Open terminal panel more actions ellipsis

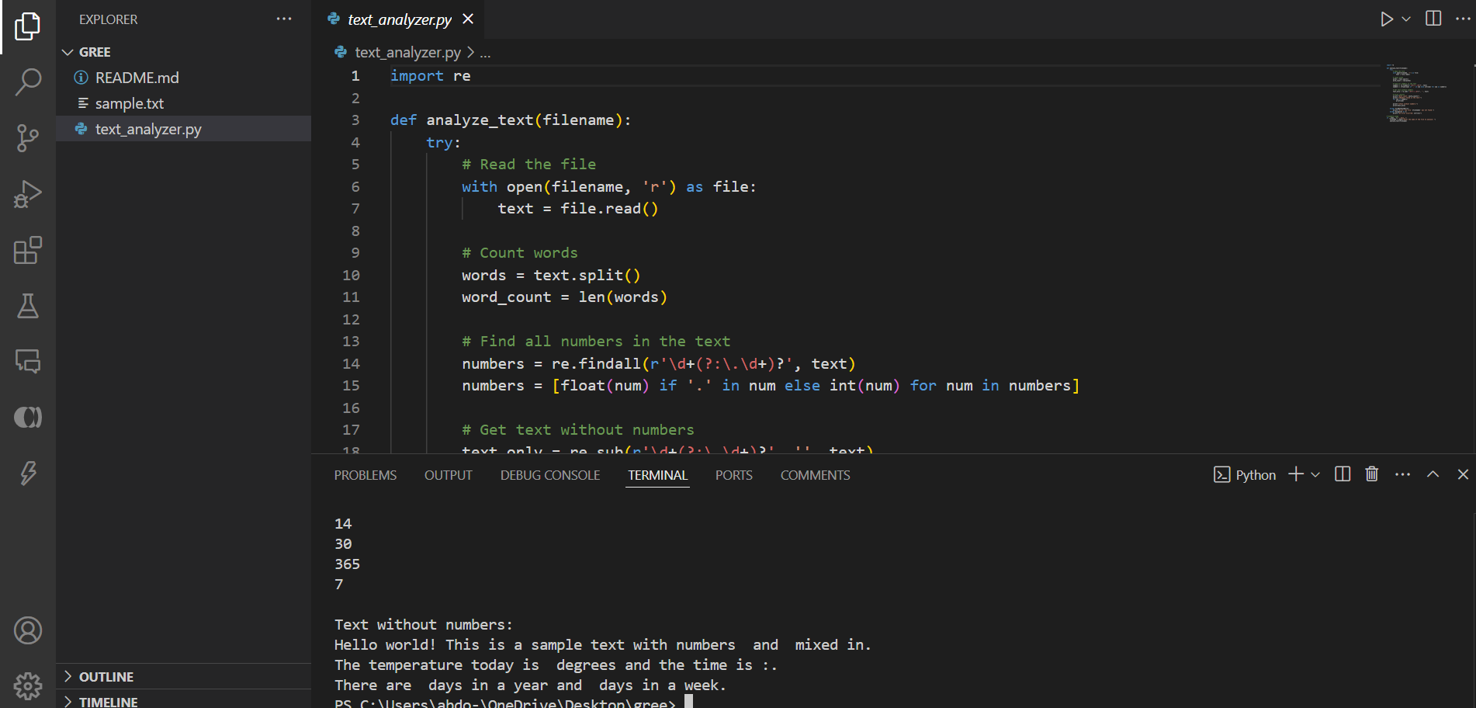(x=1402, y=474)
